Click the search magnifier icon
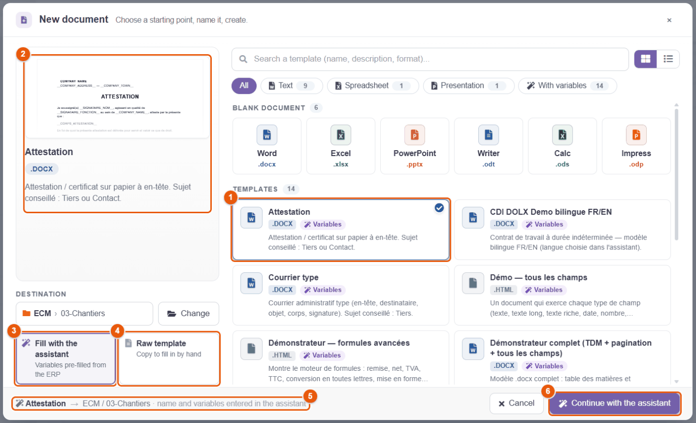The height and width of the screenshot is (423, 696). [x=244, y=59]
